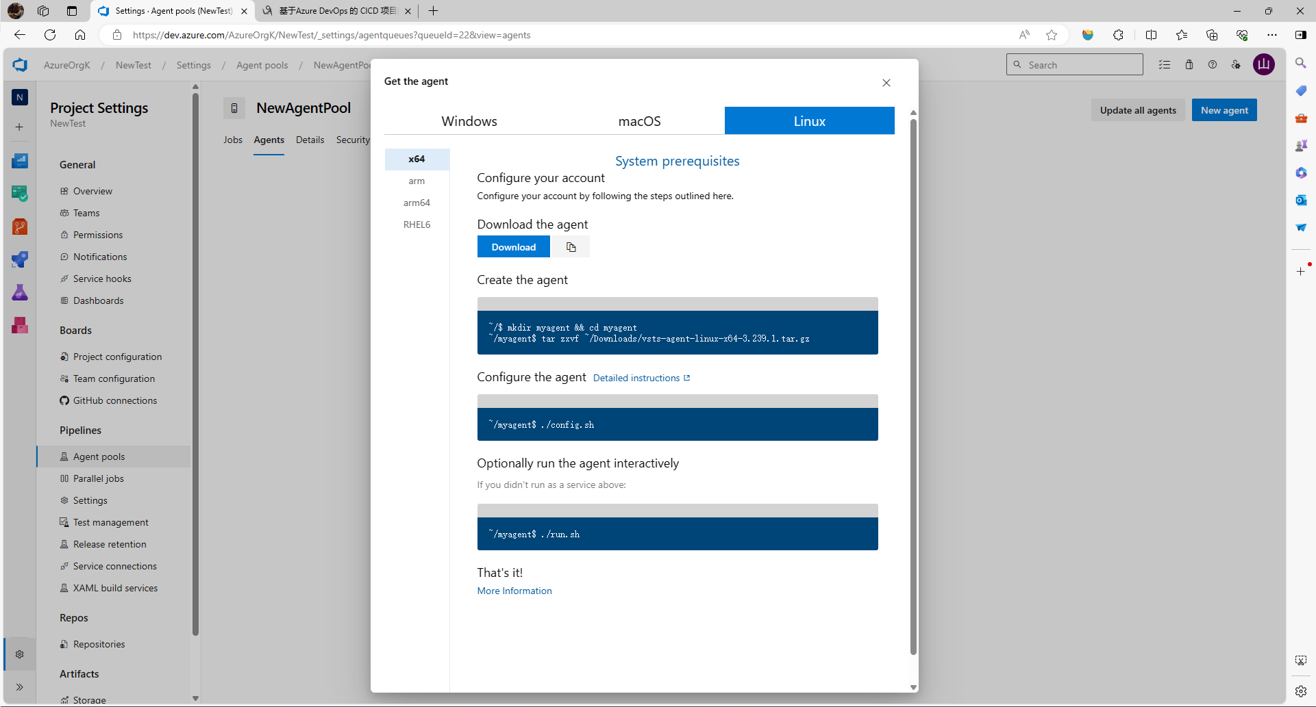Open Test Plans flask icon

pos(20,292)
